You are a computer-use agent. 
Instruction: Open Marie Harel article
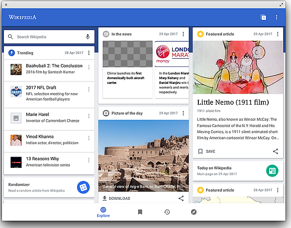pos(49,119)
